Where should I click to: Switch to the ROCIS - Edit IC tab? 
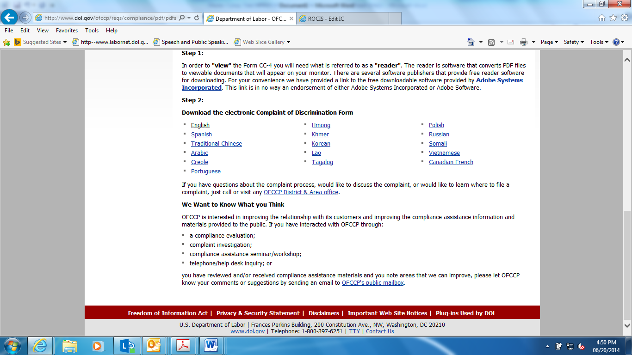[342, 18]
